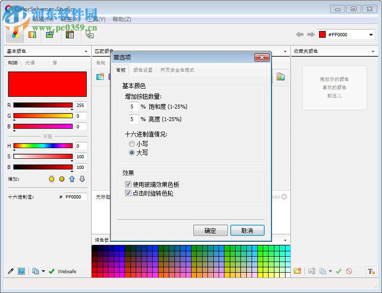Viewport: 382px width, 293px height.
Task: Click favorites panel copy icon
Action: tap(322, 271)
